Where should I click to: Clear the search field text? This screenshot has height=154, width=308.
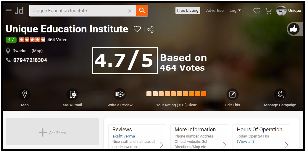coord(130,11)
